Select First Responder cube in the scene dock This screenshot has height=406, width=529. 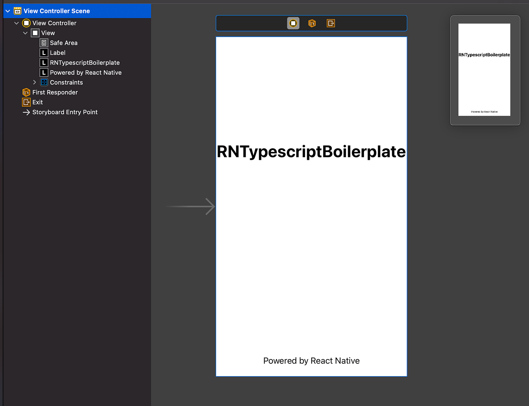click(x=312, y=23)
